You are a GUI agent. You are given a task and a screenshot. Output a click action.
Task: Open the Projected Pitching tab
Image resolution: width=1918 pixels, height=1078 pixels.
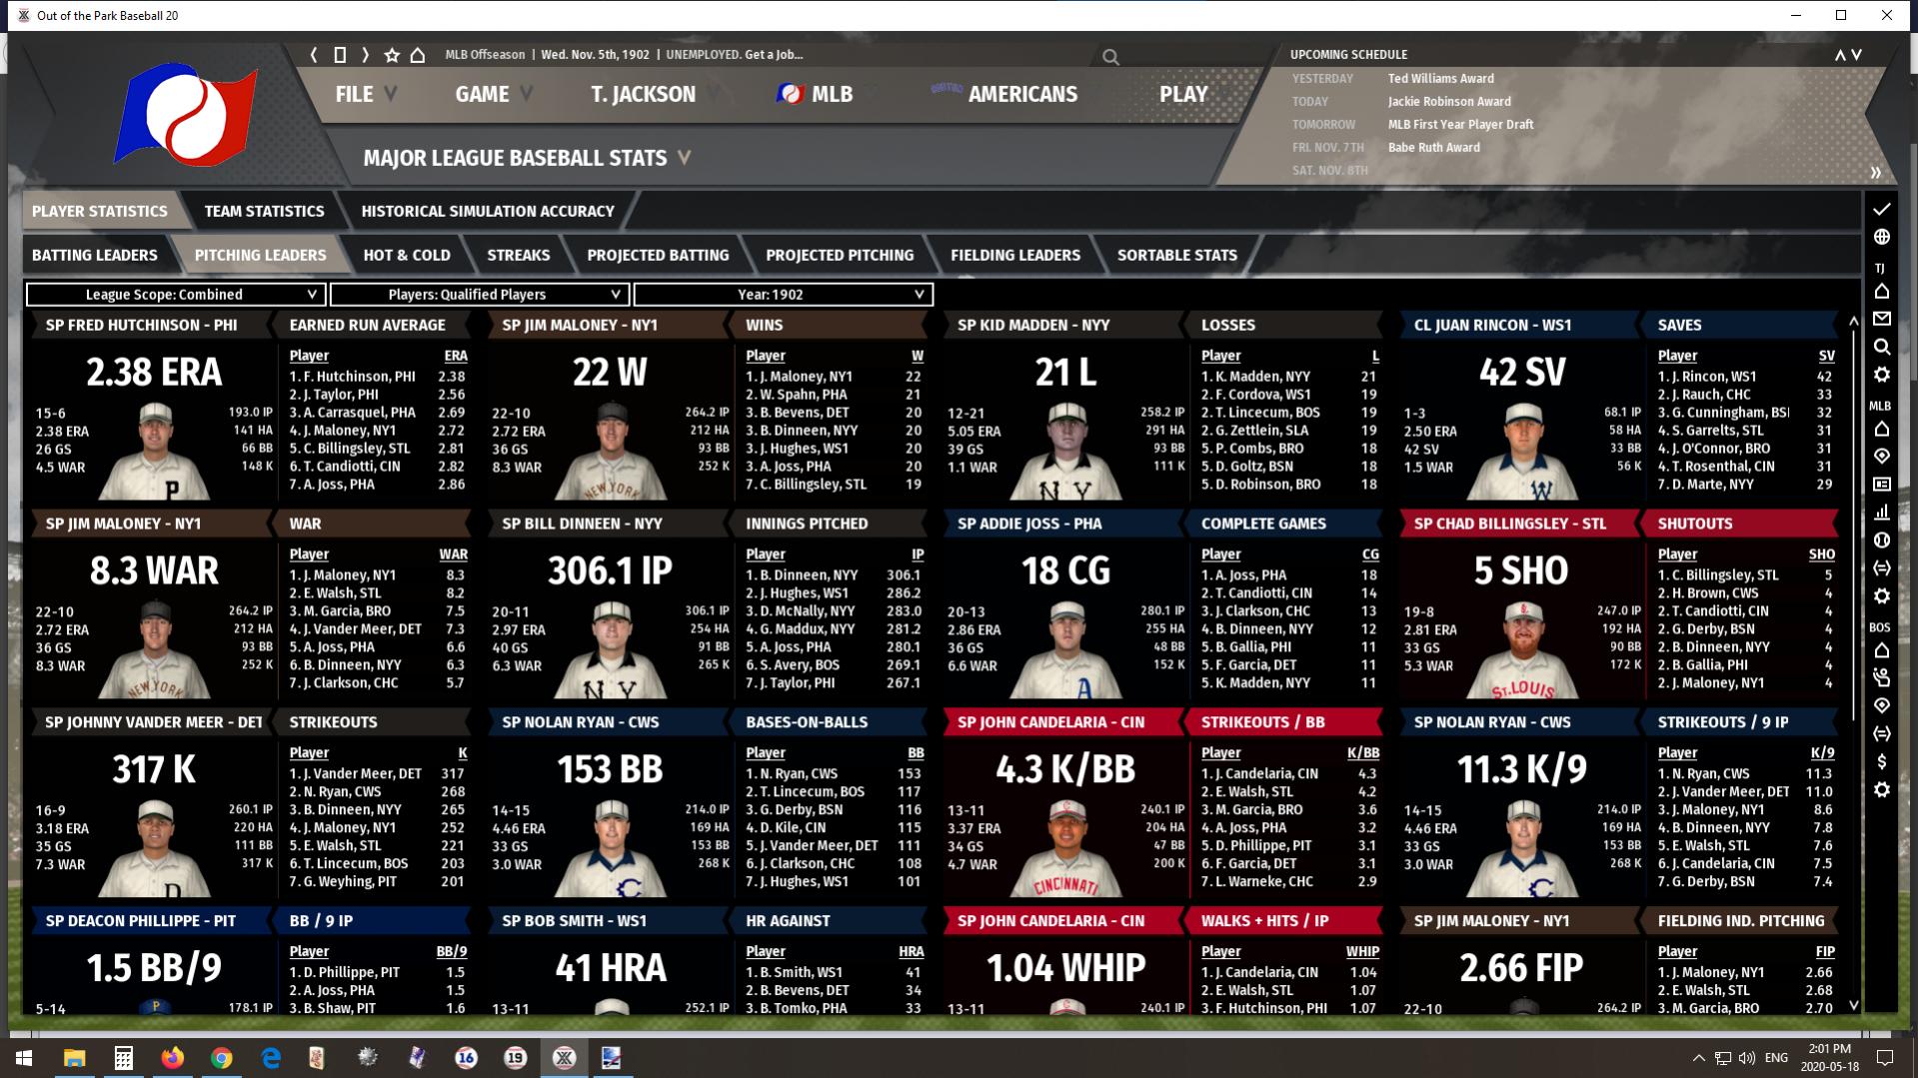pyautogui.click(x=840, y=255)
